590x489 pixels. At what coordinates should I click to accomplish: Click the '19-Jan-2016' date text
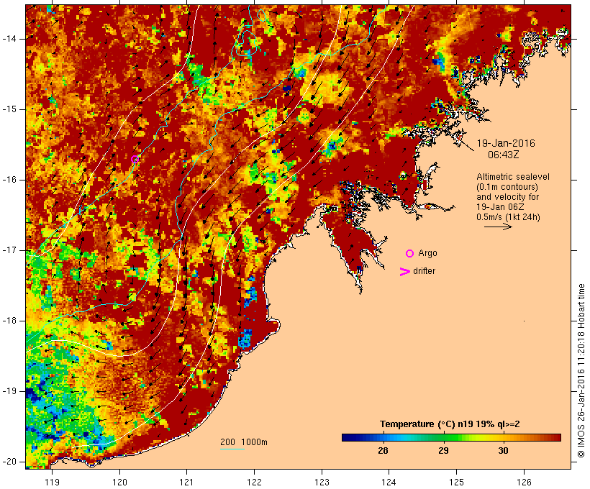506,143
